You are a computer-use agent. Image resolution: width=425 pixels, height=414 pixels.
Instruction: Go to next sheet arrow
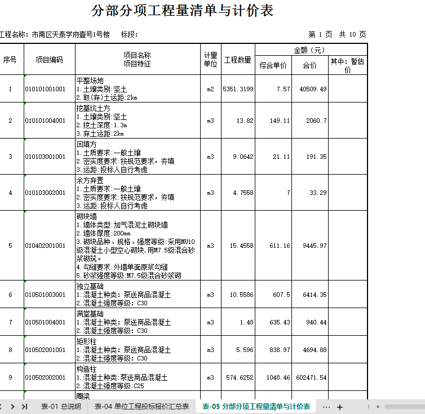point(13,407)
